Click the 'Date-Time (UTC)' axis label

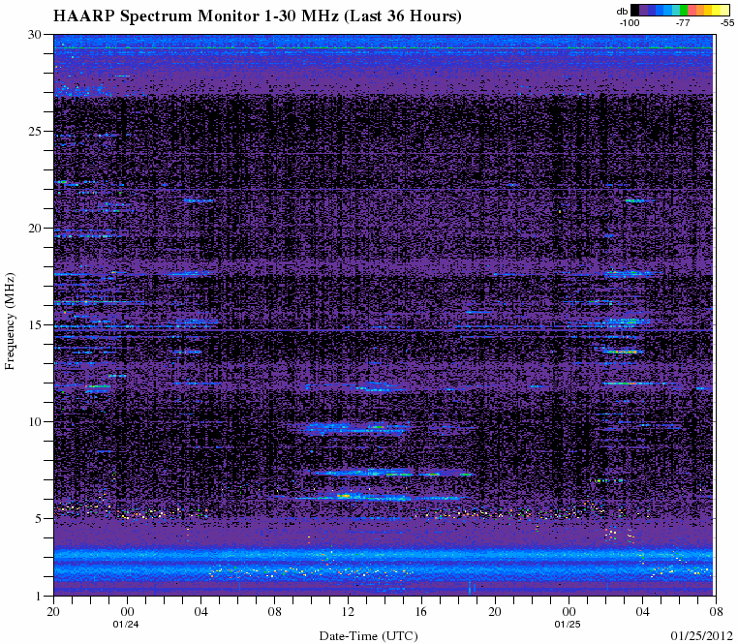coord(369,636)
